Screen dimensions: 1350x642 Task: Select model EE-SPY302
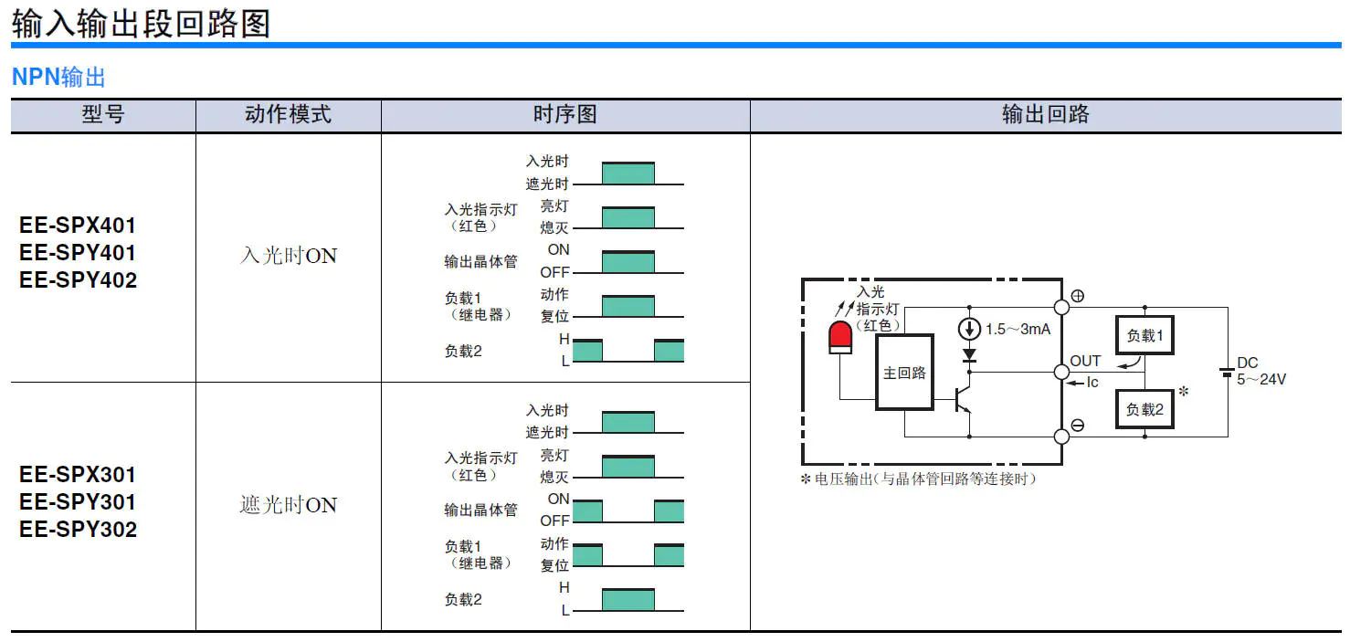78,530
